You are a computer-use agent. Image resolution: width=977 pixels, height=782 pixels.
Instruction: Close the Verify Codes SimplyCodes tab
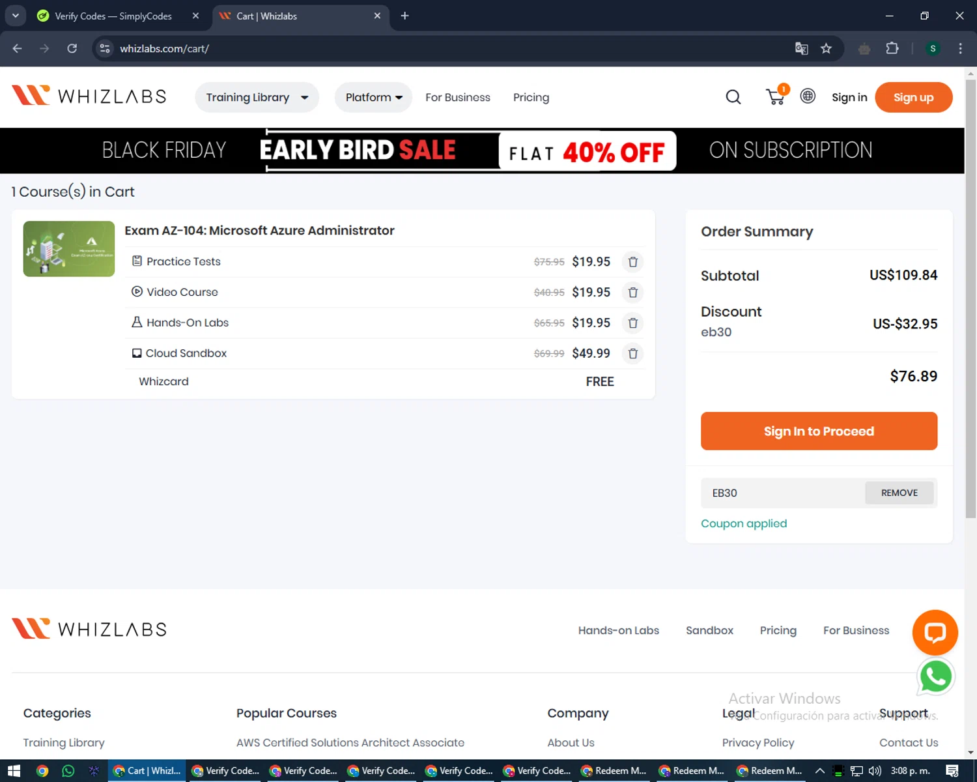pos(195,16)
